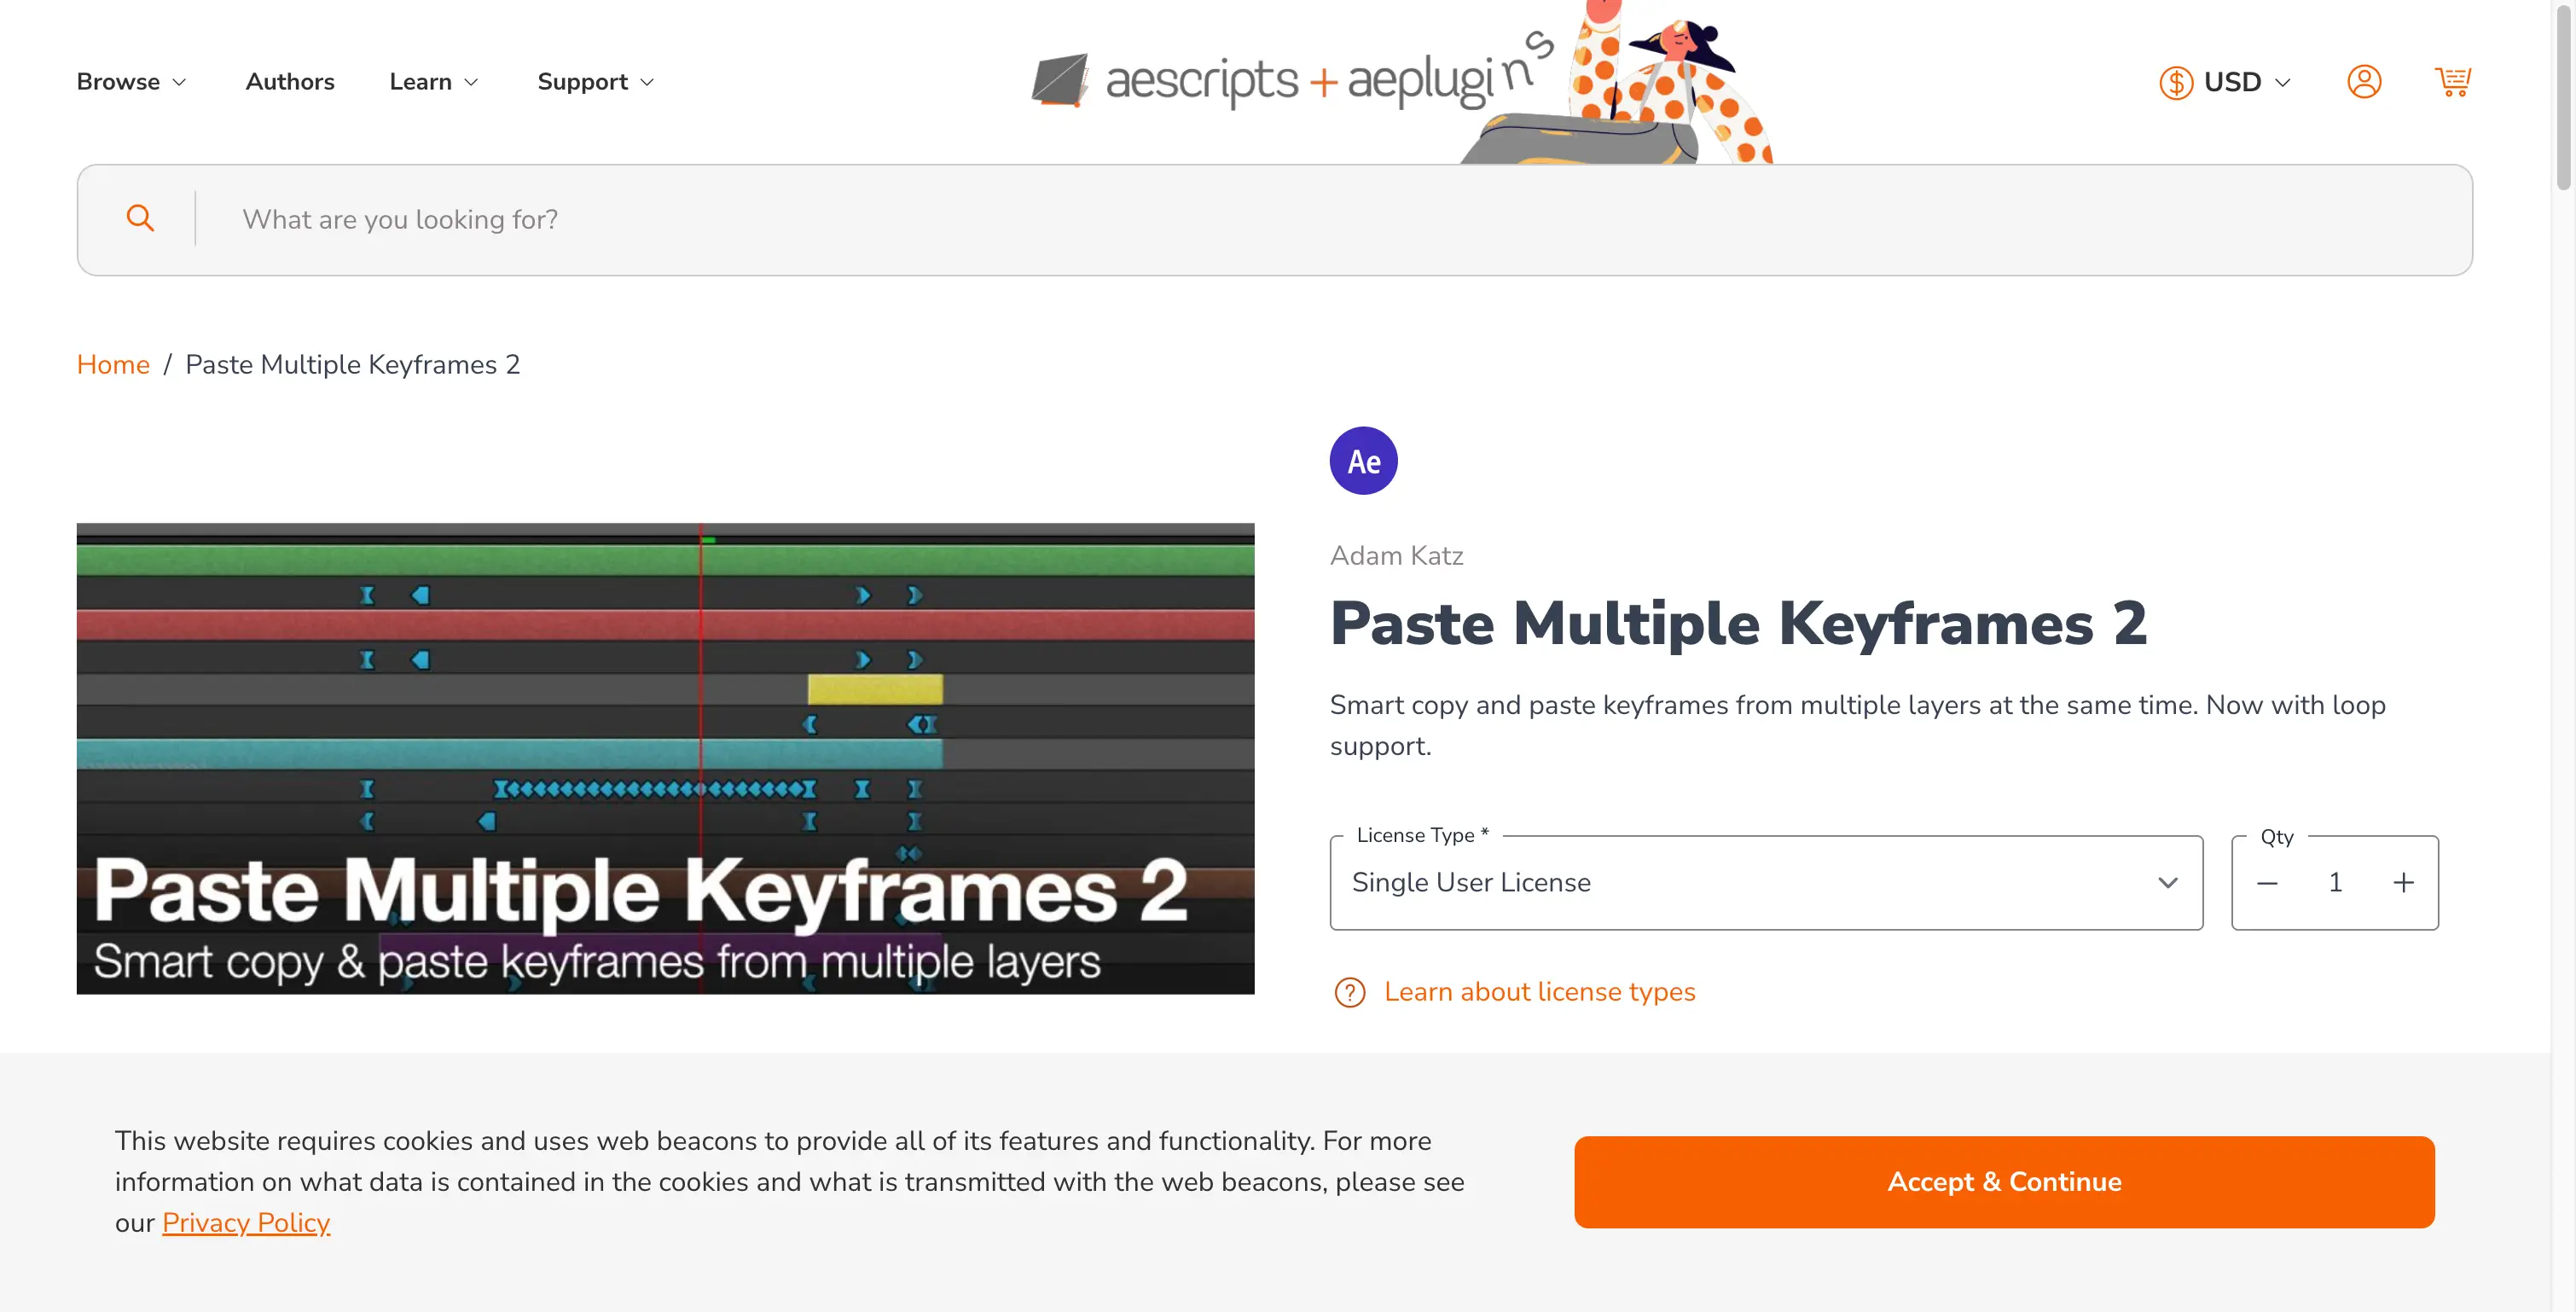The width and height of the screenshot is (2576, 1312).
Task: Open the Privacy Policy link
Action: click(246, 1222)
